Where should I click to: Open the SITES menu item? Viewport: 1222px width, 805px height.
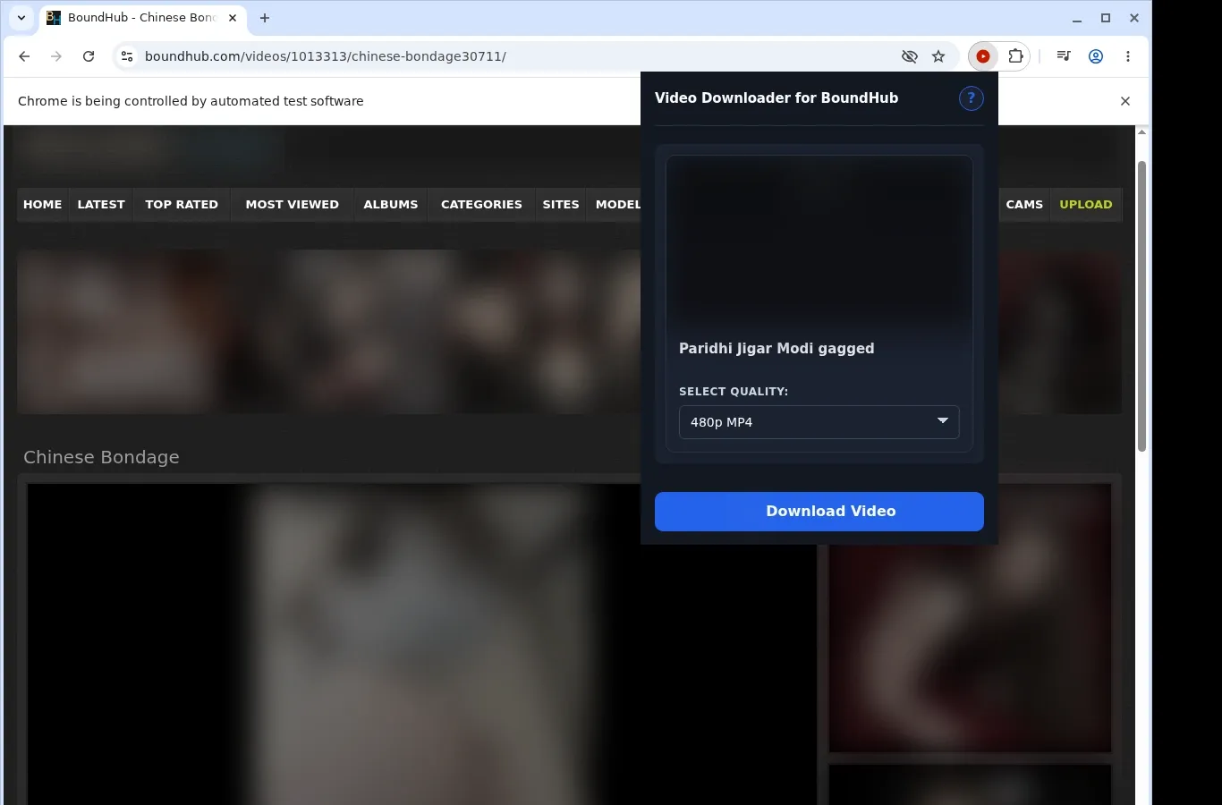pos(561,204)
